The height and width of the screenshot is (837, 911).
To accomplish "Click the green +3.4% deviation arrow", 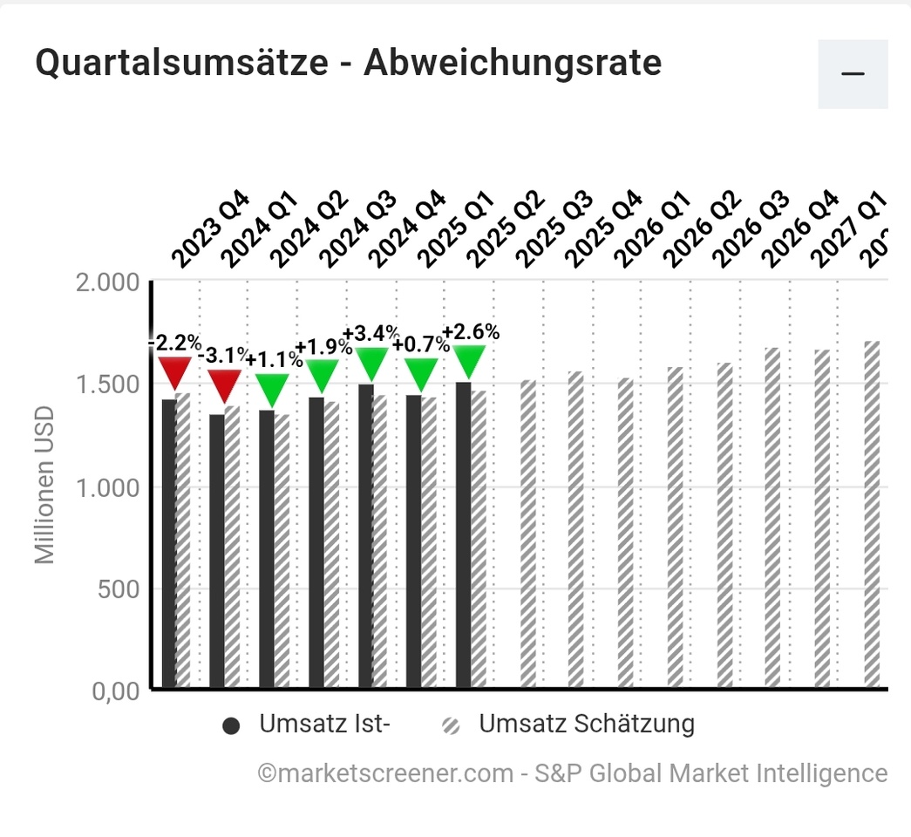I will [x=371, y=363].
